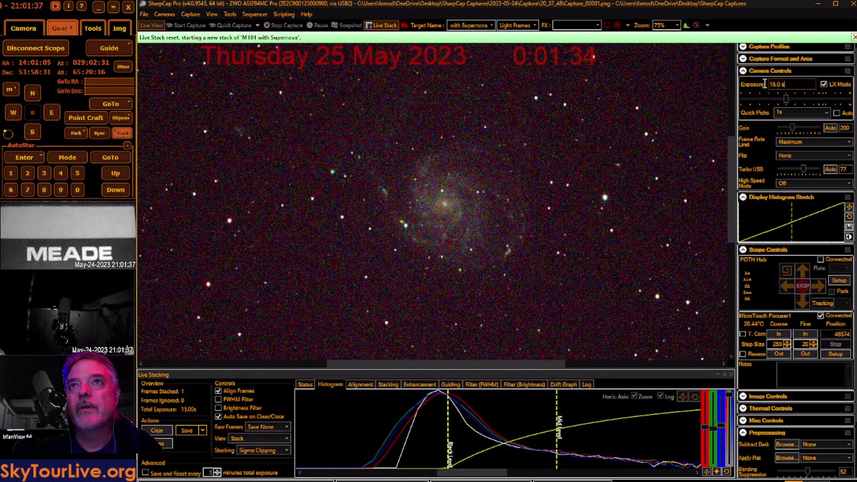Open the Frame Rate Limit dropdown

[x=814, y=142]
